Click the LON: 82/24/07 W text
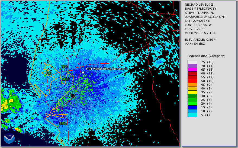This screenshot has height=148, width=238. pos(198,25)
